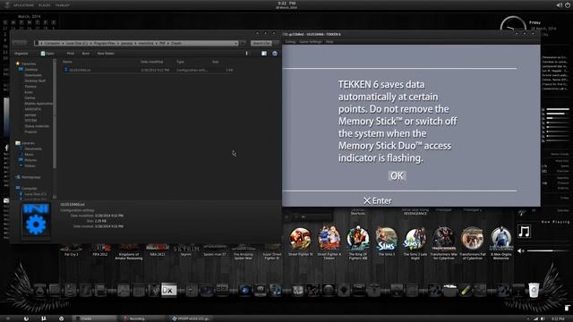Launch Transformers War for Cybertron icon

coord(444,242)
